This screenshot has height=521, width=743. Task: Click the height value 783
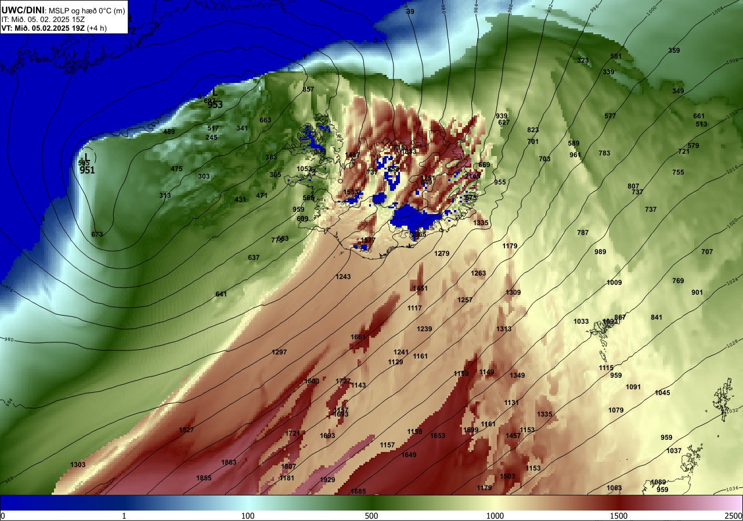pos(604,153)
